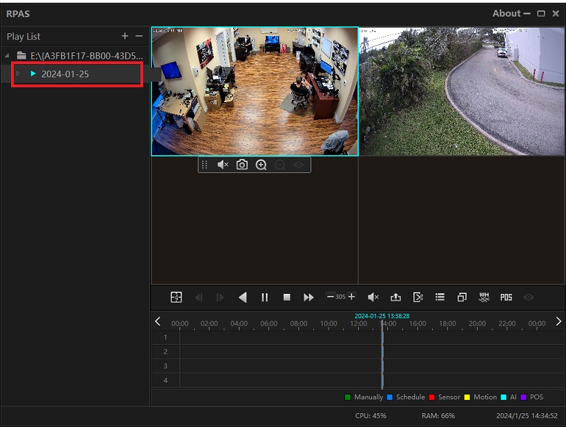The width and height of the screenshot is (566, 427).
Task: Select the office camera video pane
Action: 255,91
